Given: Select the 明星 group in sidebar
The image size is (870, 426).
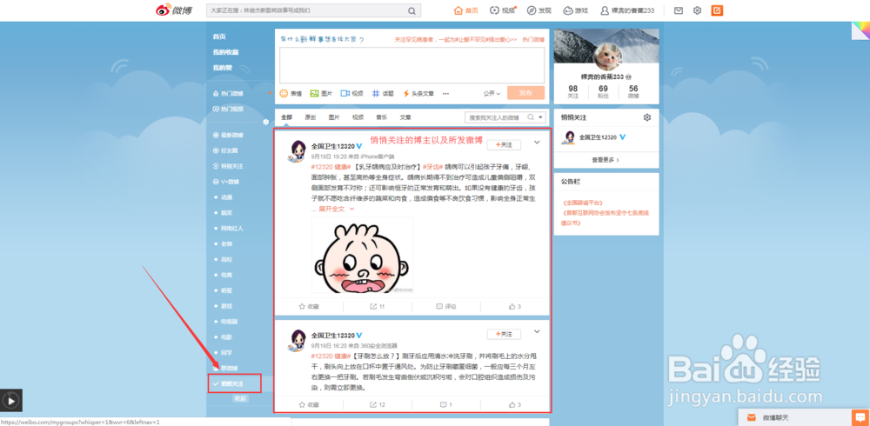Looking at the screenshot, I should click(x=227, y=290).
